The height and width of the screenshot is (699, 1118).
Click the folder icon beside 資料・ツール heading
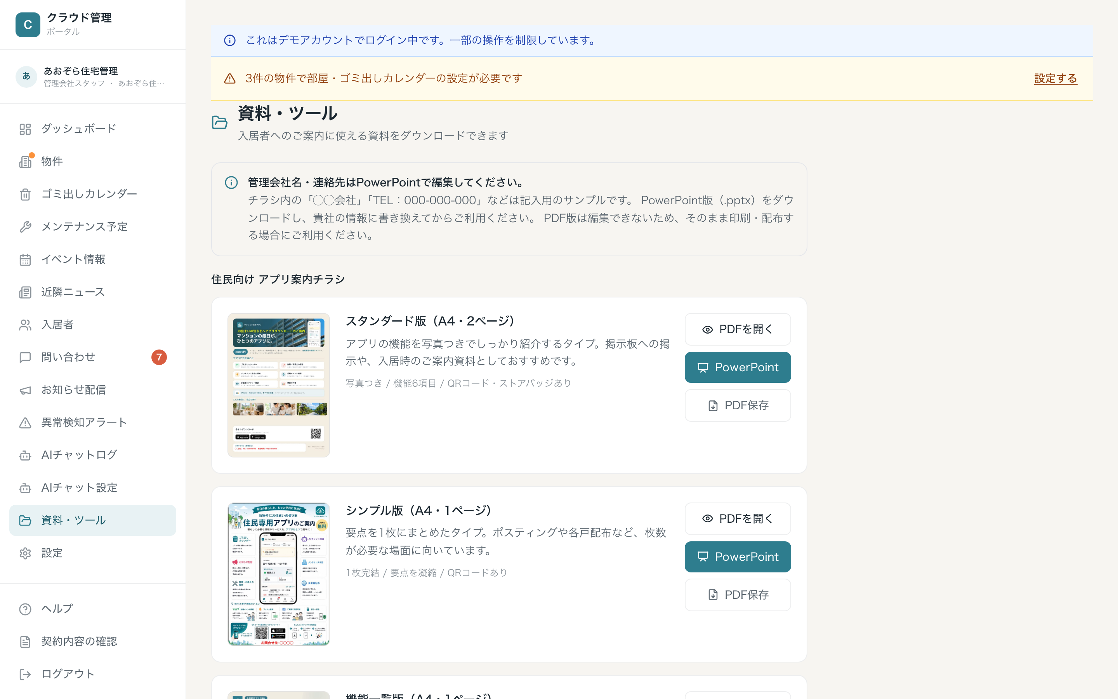[219, 122]
